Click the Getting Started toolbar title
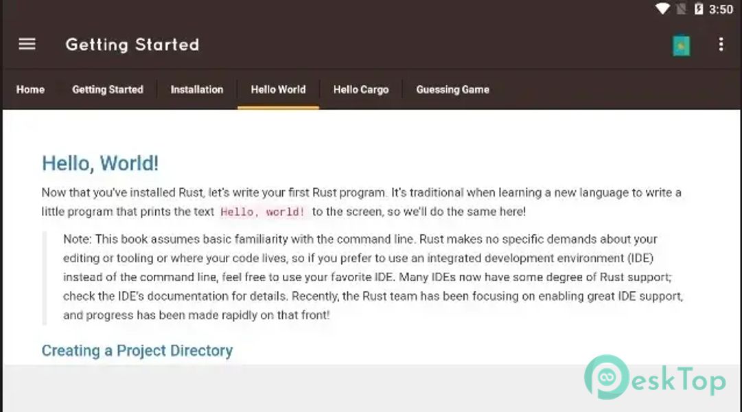742x412 pixels. click(x=132, y=45)
